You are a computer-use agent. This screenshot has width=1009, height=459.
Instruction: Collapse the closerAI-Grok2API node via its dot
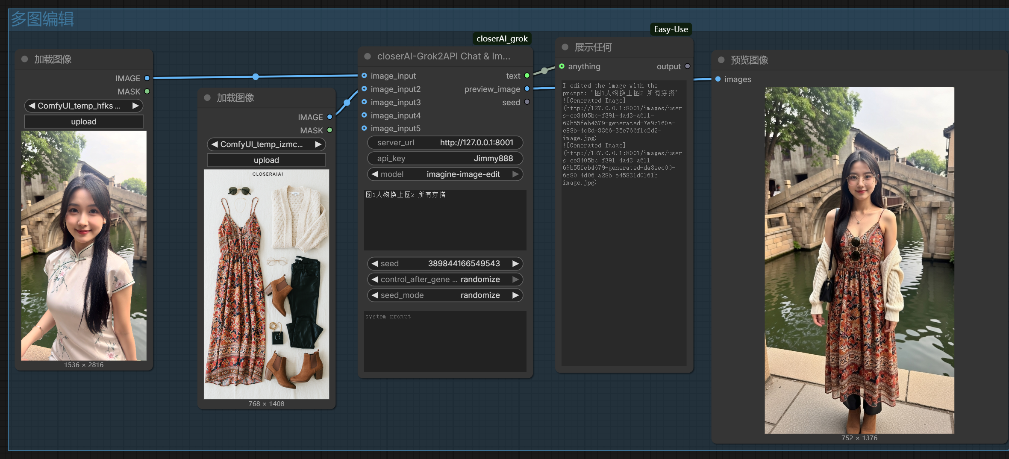click(367, 56)
